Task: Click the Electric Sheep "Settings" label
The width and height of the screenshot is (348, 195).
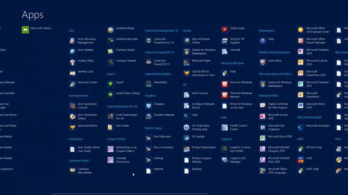Action: click(x=158, y=158)
